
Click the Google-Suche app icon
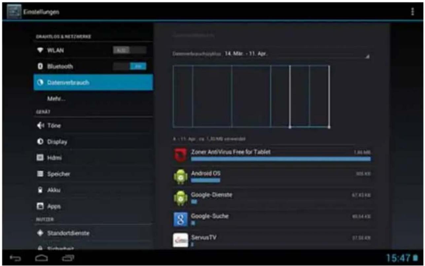click(x=181, y=219)
